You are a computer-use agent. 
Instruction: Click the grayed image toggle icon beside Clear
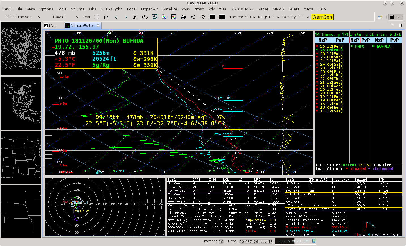coord(97,17)
